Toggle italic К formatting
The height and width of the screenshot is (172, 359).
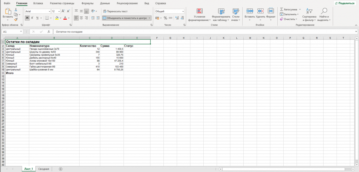point(32,18)
